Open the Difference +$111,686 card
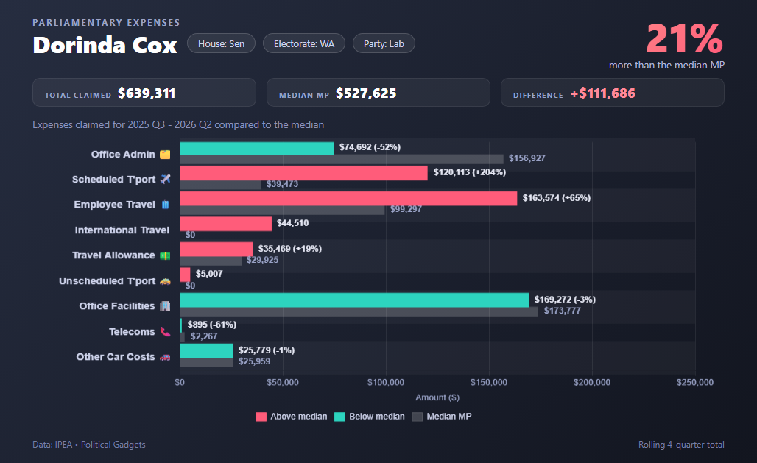This screenshot has width=757, height=463. 613,93
